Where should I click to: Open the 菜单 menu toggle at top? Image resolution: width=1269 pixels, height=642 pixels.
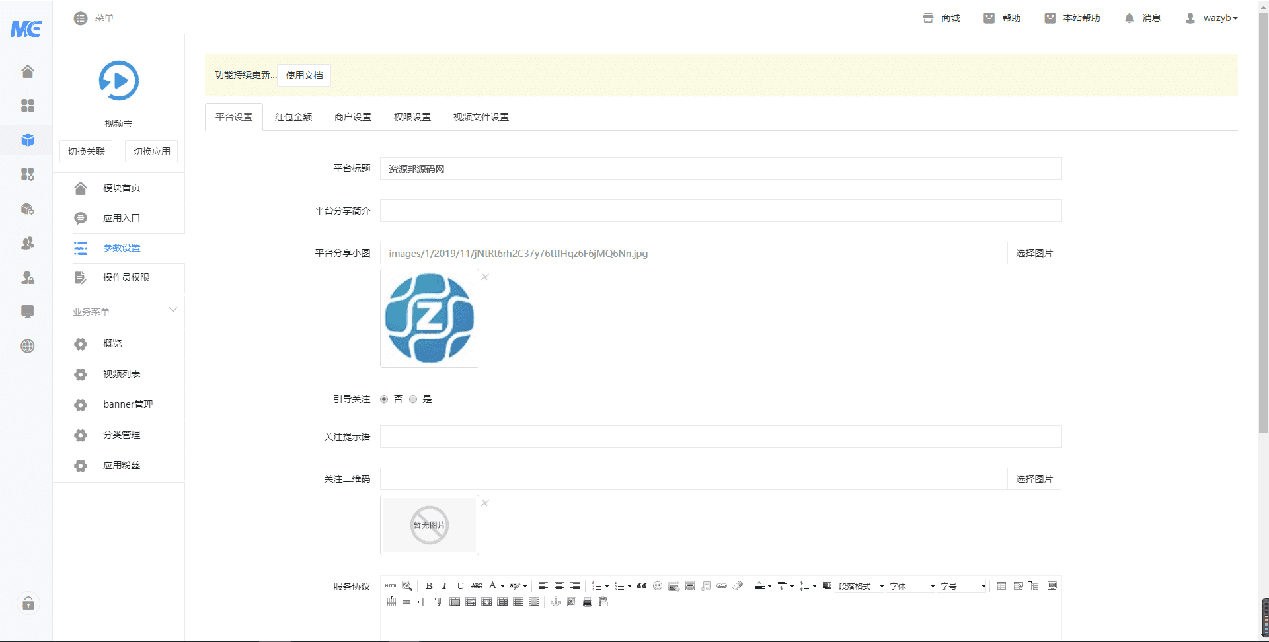(x=94, y=18)
